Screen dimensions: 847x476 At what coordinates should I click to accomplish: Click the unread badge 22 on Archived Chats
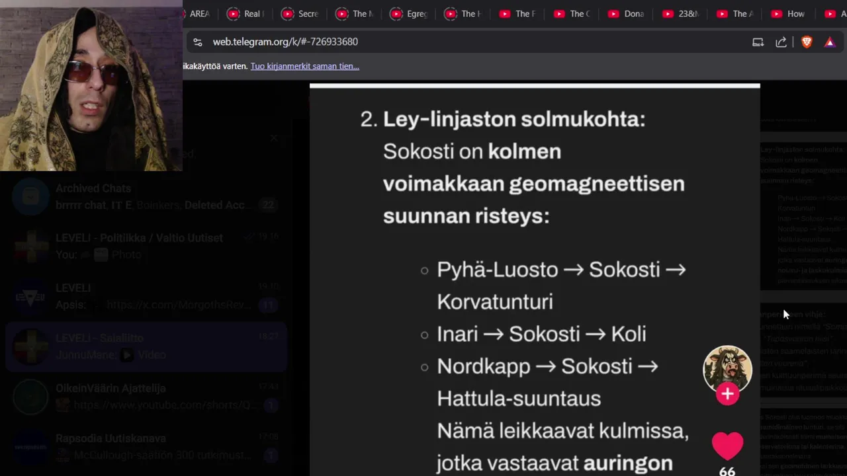pos(268,205)
